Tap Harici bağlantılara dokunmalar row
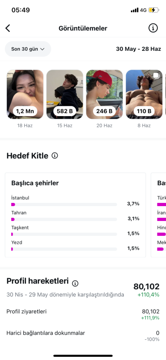 tap(83, 336)
